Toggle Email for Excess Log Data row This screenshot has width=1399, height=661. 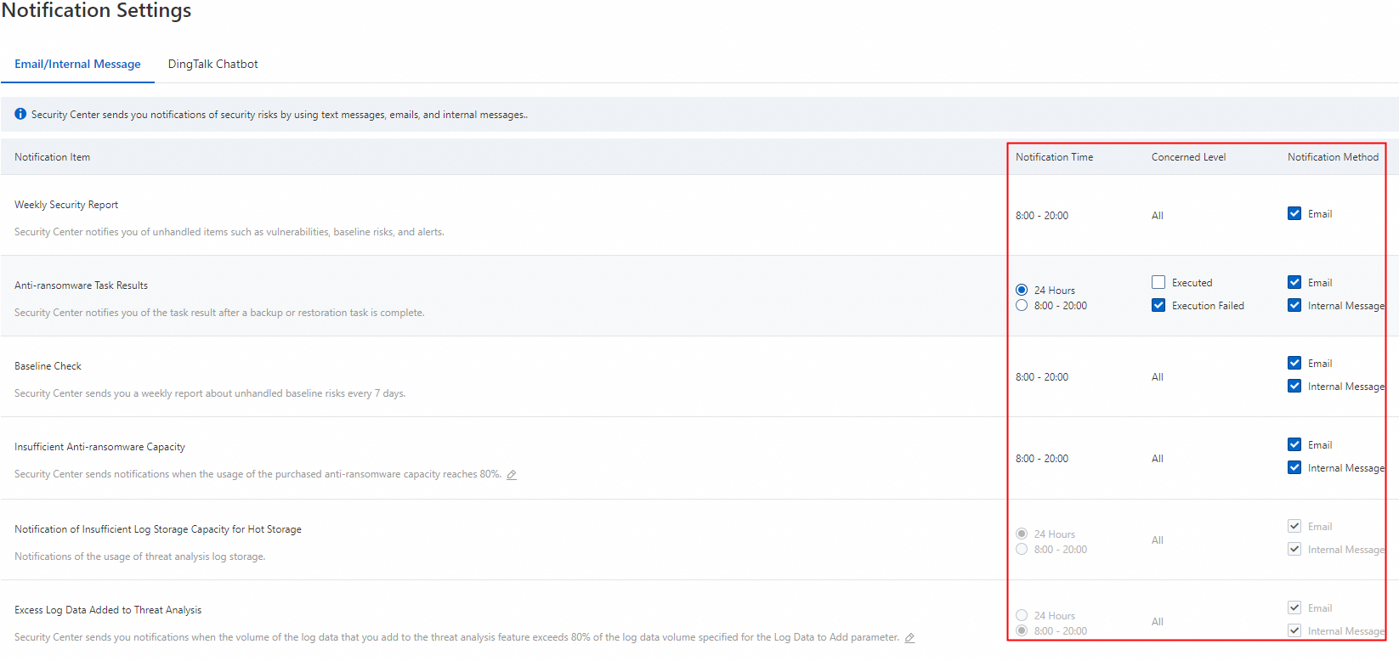1294,607
